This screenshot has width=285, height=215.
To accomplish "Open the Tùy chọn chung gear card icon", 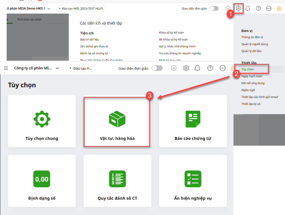I will (42, 119).
